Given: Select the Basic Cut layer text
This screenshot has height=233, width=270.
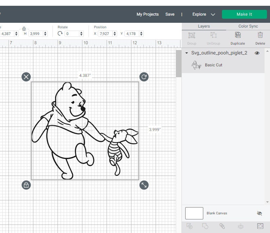Looking at the screenshot, I should (x=214, y=65).
